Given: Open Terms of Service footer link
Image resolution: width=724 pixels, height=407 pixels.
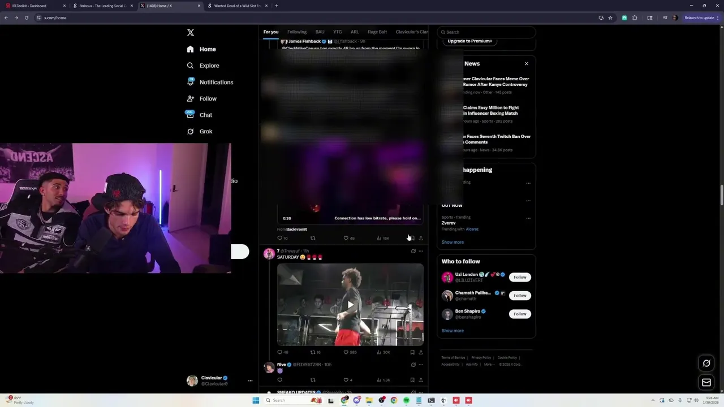Looking at the screenshot, I should point(453,358).
